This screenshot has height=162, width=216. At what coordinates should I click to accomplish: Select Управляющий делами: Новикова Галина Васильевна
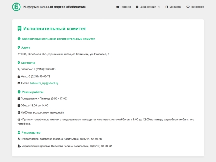click(x=67, y=146)
